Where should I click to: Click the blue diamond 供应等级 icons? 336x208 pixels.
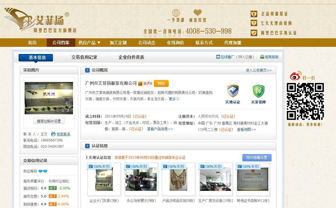[x=43, y=171]
